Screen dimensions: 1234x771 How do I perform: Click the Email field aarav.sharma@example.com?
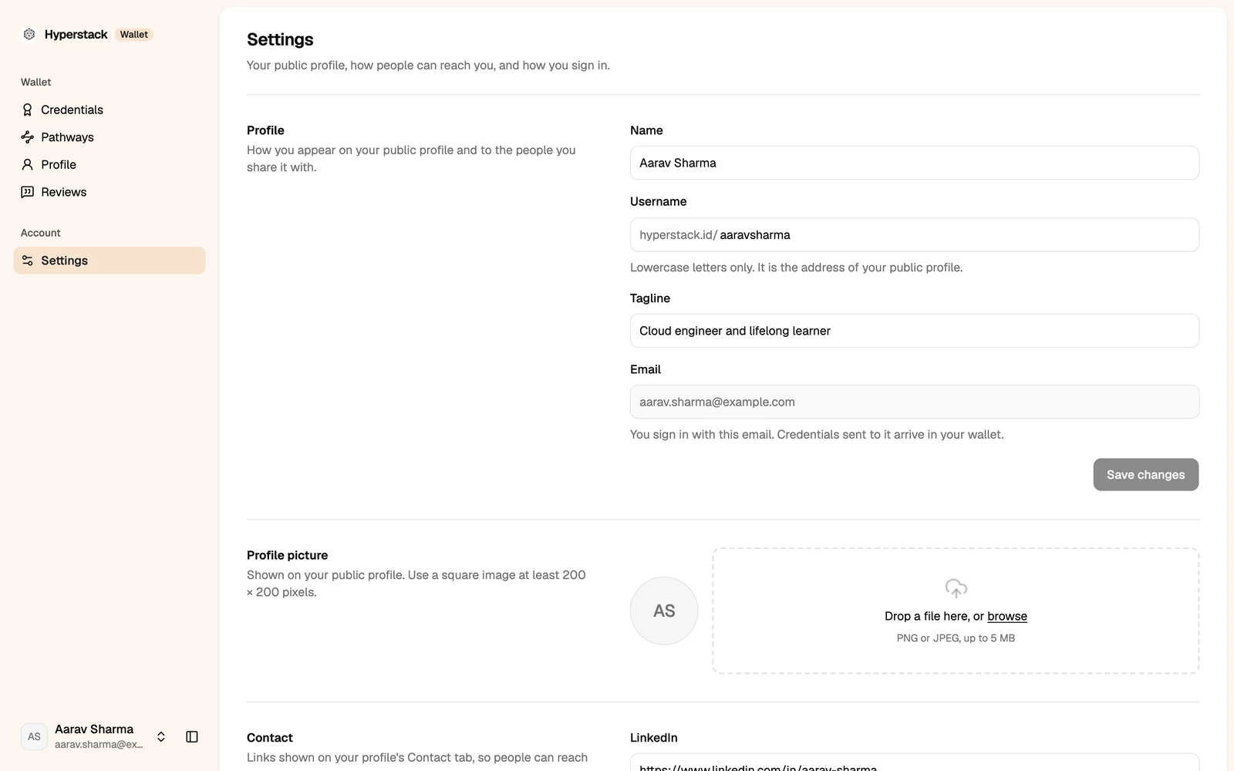[914, 402]
